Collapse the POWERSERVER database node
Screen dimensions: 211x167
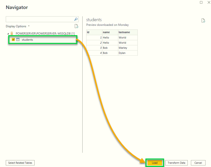(8, 34)
